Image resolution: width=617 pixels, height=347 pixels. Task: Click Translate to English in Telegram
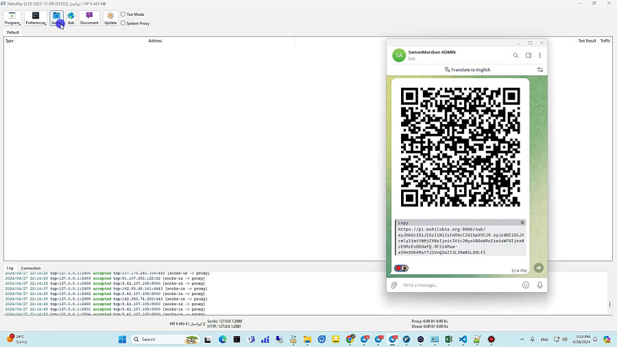tap(467, 70)
